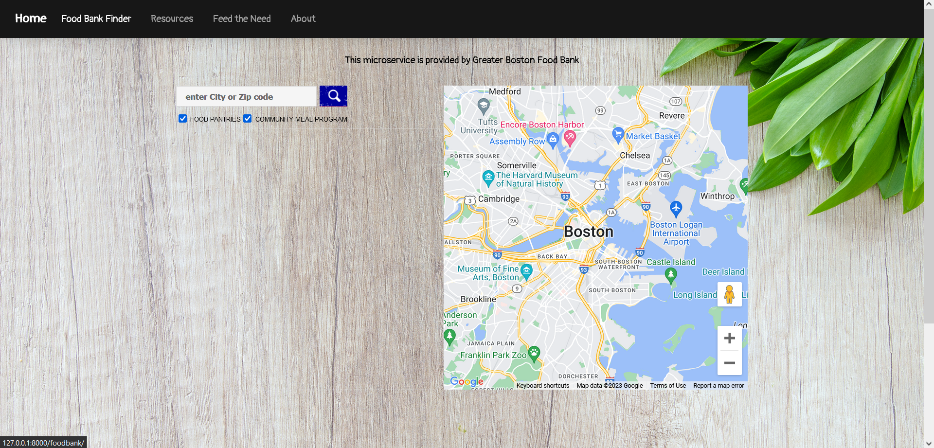
Task: Zoom in on the map
Action: tap(729, 338)
